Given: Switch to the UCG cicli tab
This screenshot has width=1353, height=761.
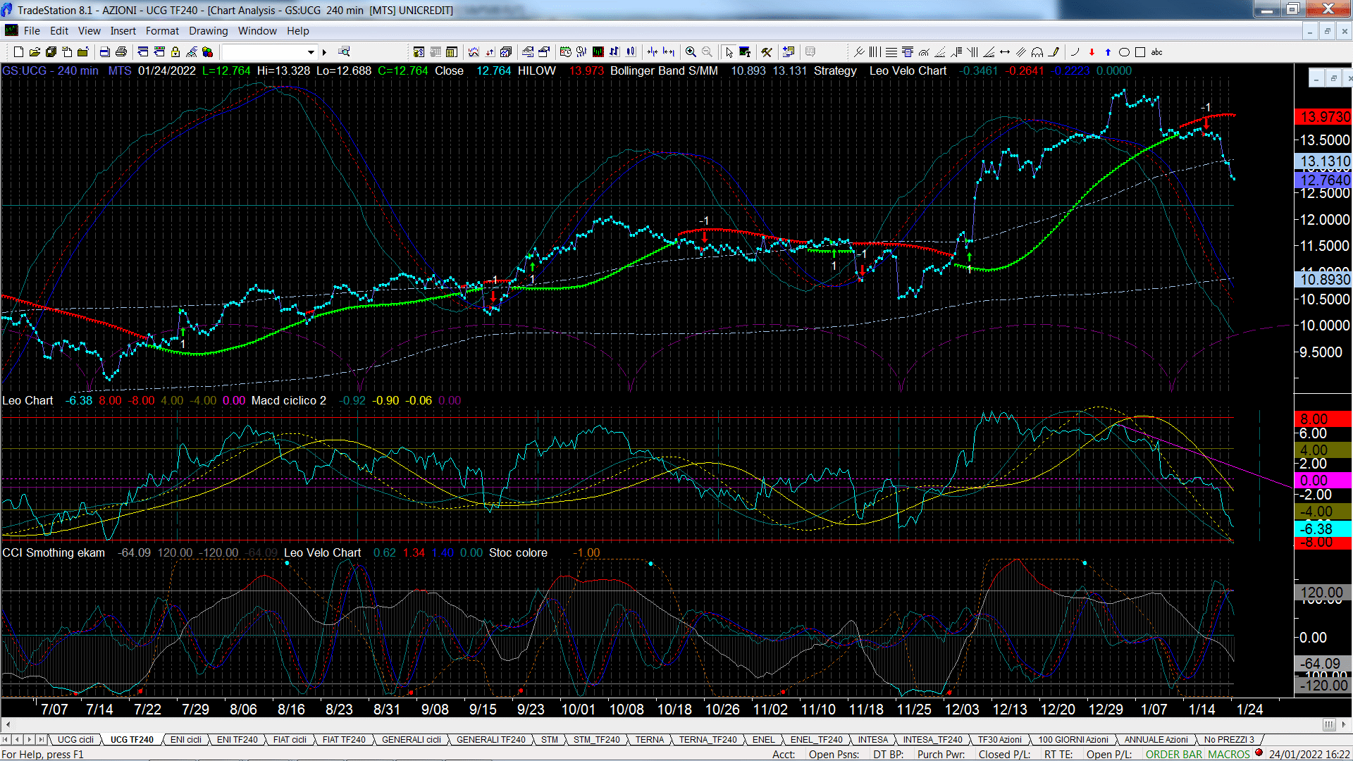Looking at the screenshot, I should (x=75, y=740).
